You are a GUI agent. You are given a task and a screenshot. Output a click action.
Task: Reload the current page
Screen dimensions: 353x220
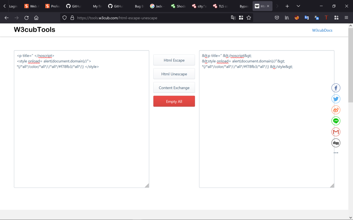click(x=26, y=18)
